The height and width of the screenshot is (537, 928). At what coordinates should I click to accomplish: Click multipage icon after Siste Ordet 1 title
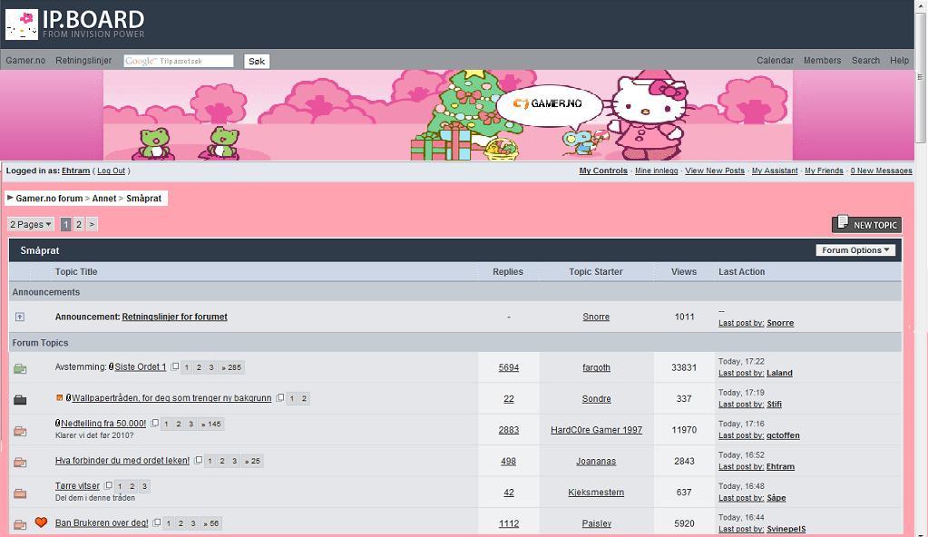(174, 366)
